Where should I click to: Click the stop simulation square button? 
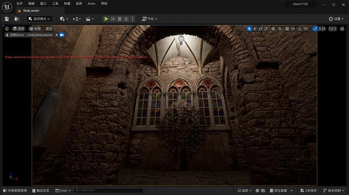[119, 19]
